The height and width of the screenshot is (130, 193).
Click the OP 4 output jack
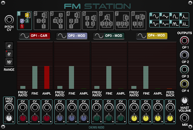click(184, 84)
